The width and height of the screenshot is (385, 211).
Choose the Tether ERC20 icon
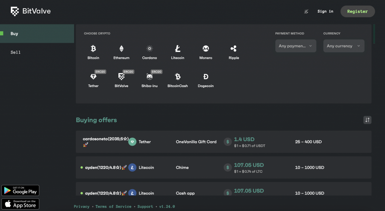click(x=93, y=77)
